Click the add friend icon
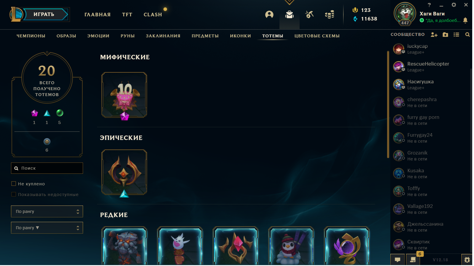This screenshot has height=266, width=474. click(x=434, y=35)
